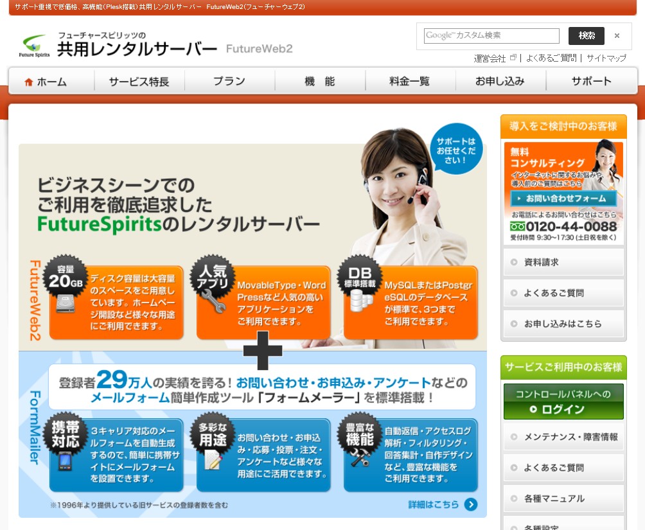Open the お申し込み menu
The image size is (645, 530).
coord(500,82)
